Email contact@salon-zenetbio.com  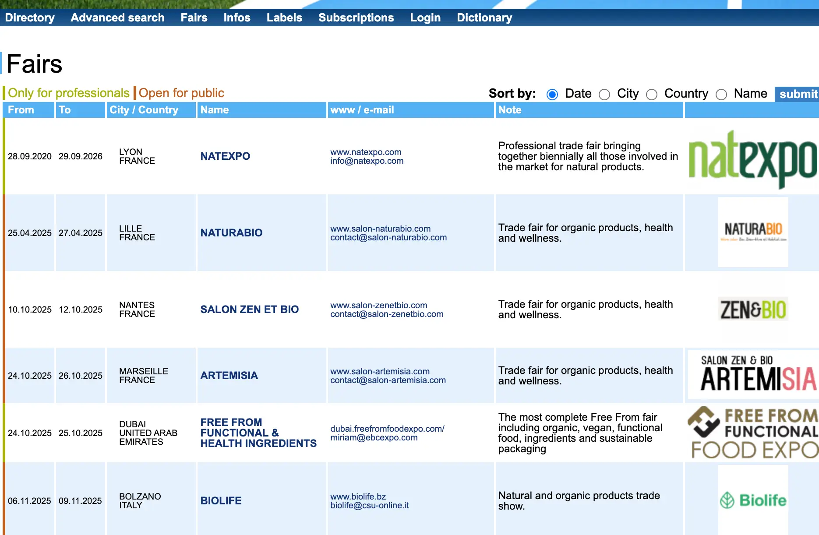[x=387, y=314]
